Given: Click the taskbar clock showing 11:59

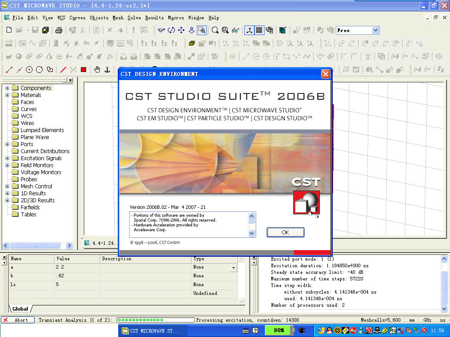Looking at the screenshot, I should [438, 331].
